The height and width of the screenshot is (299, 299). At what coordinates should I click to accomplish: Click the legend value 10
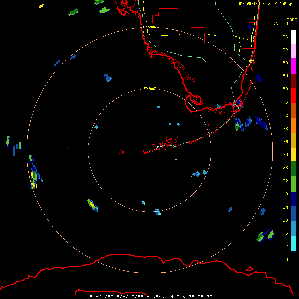[x=285, y=220]
